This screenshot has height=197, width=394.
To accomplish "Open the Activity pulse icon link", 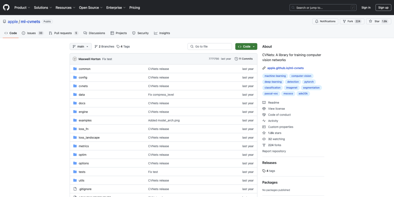I will pyautogui.click(x=264, y=121).
